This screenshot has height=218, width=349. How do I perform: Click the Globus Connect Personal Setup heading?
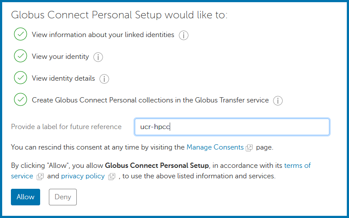pos(119,15)
